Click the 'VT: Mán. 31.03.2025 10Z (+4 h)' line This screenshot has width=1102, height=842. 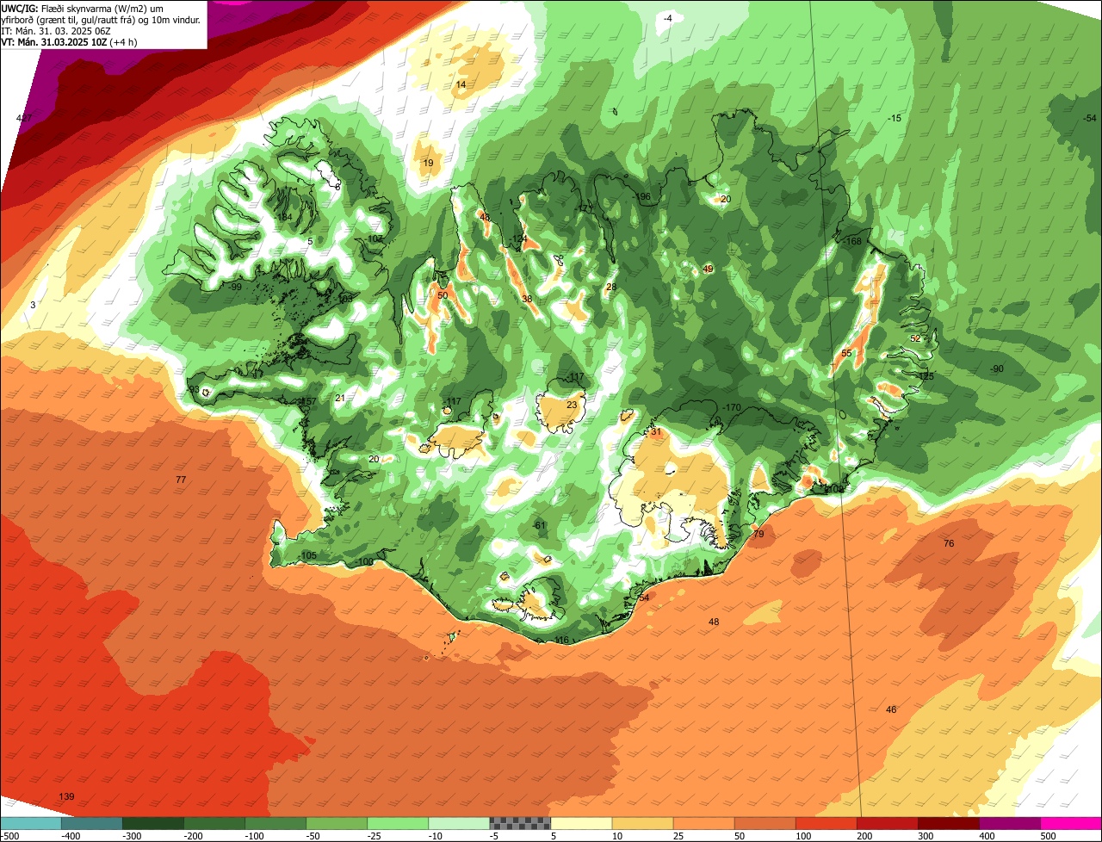[69, 41]
